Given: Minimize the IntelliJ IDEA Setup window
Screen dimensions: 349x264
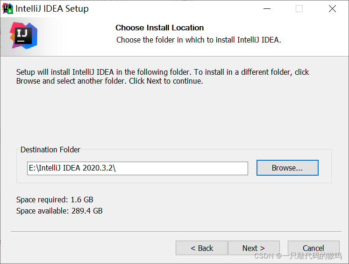Looking at the screenshot, I should point(267,9).
